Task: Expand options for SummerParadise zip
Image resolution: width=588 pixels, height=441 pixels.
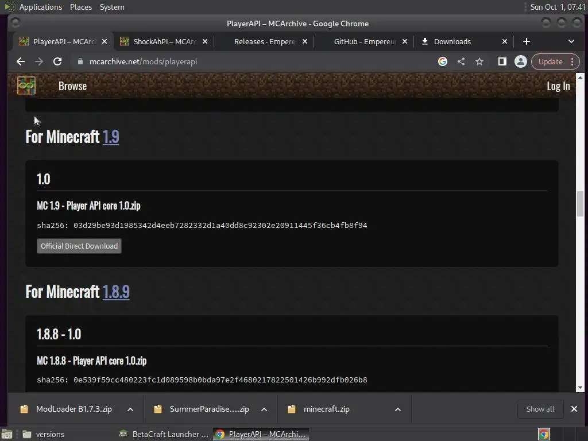Action: tap(264, 409)
